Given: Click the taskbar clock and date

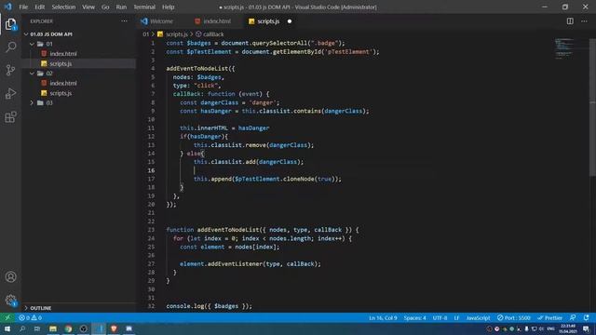Looking at the screenshot, I should (568, 328).
